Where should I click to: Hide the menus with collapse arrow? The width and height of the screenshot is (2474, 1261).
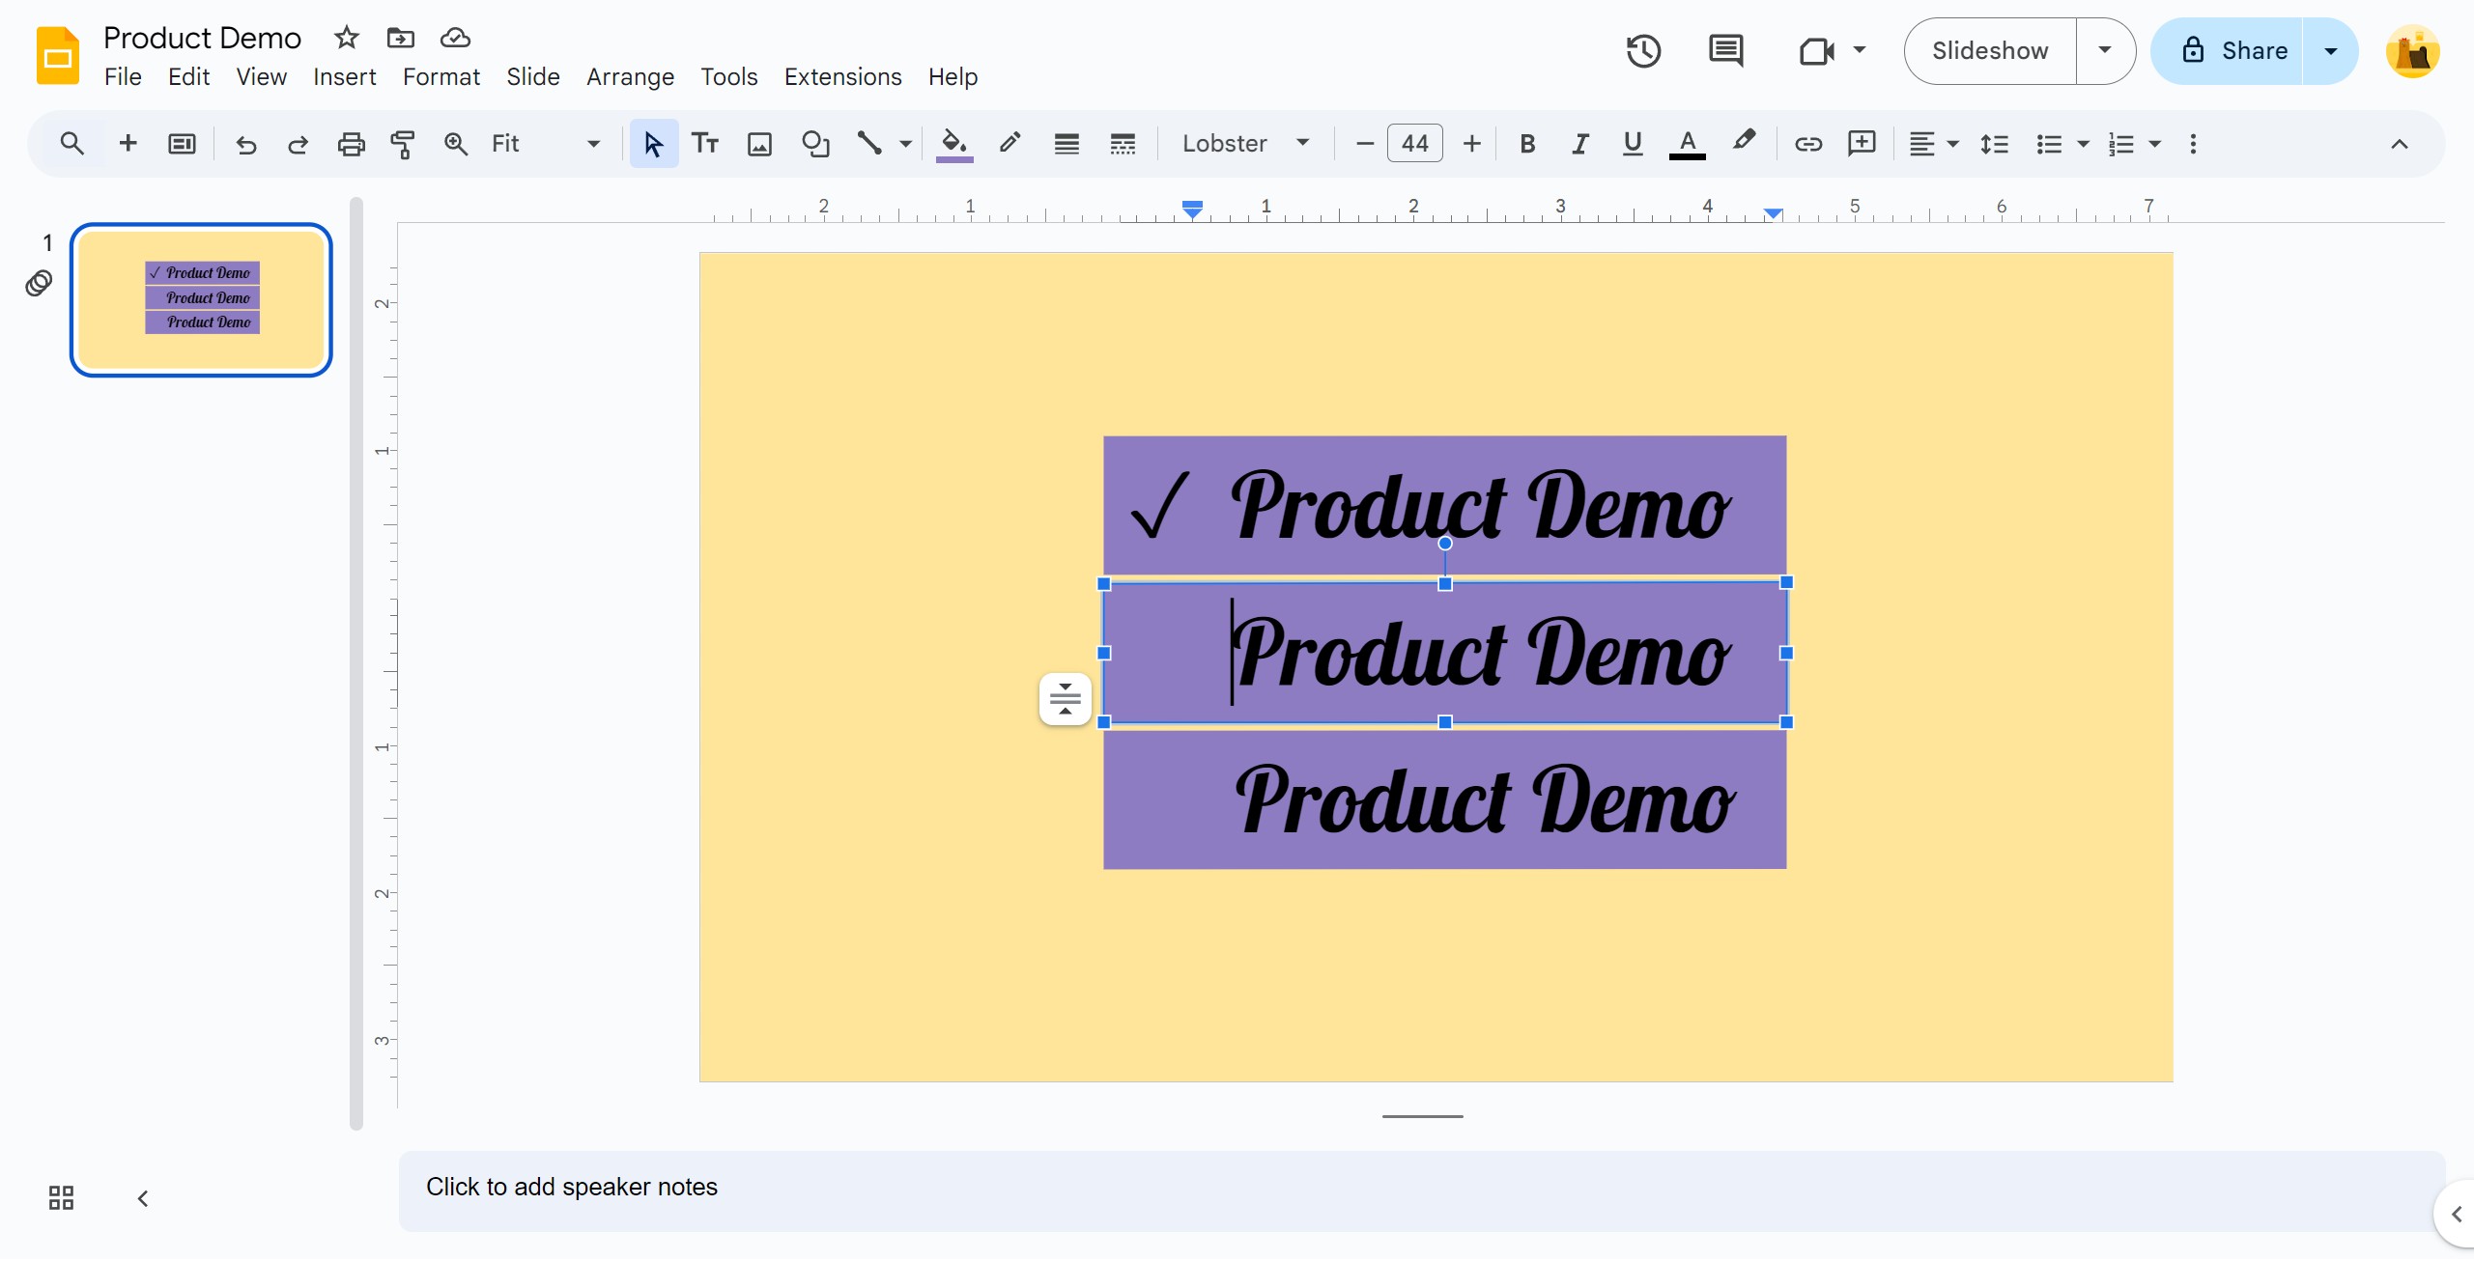[2400, 144]
